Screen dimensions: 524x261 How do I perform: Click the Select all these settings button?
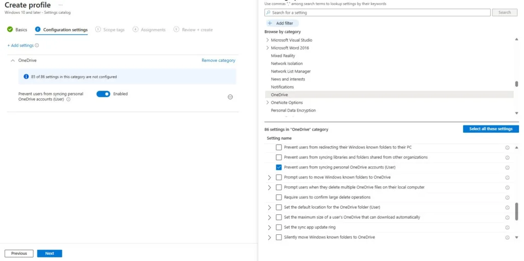pos(491,129)
